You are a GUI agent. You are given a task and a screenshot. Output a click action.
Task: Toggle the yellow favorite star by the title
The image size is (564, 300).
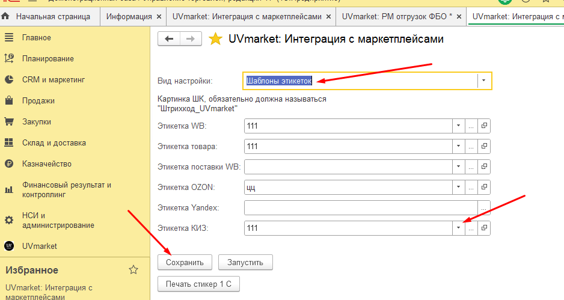click(215, 39)
